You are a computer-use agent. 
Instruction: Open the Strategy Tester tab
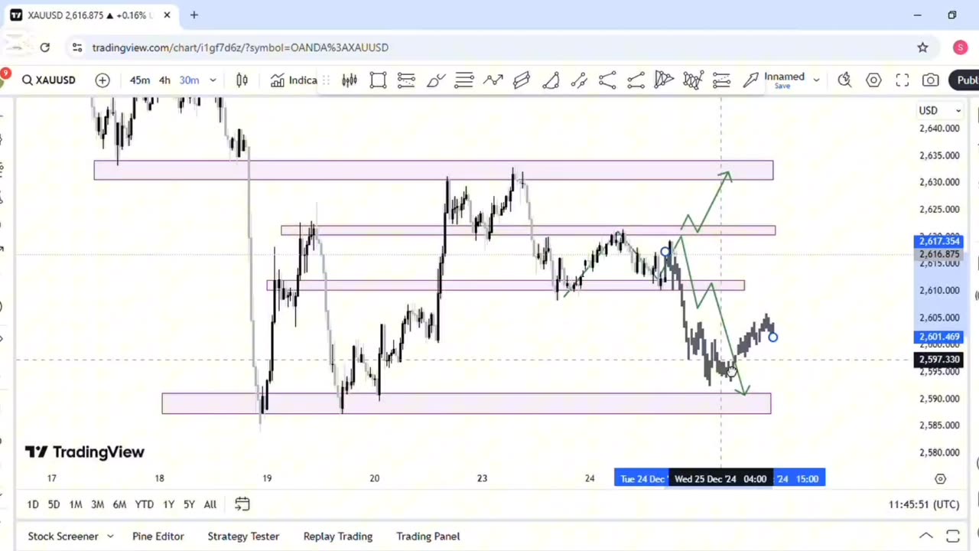[243, 536]
